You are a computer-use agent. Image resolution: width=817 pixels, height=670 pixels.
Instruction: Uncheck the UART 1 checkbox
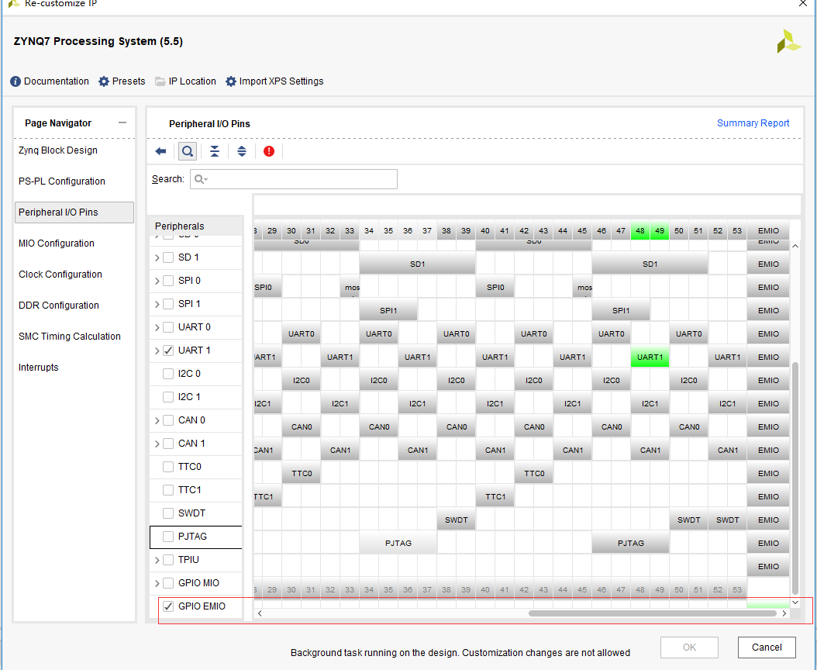pyautogui.click(x=167, y=351)
